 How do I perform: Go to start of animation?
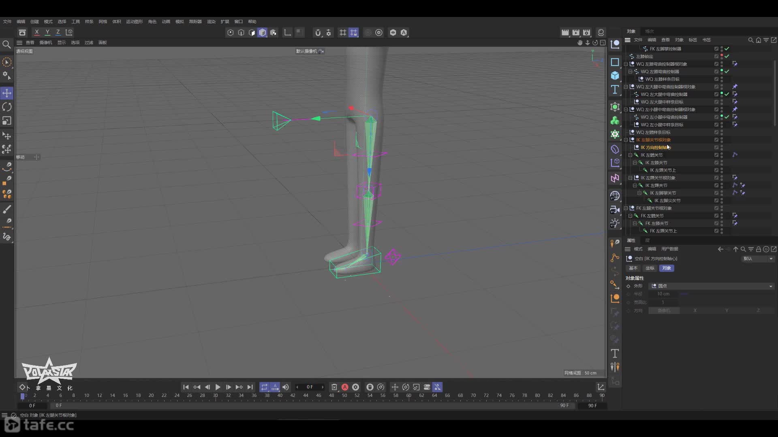(186, 387)
